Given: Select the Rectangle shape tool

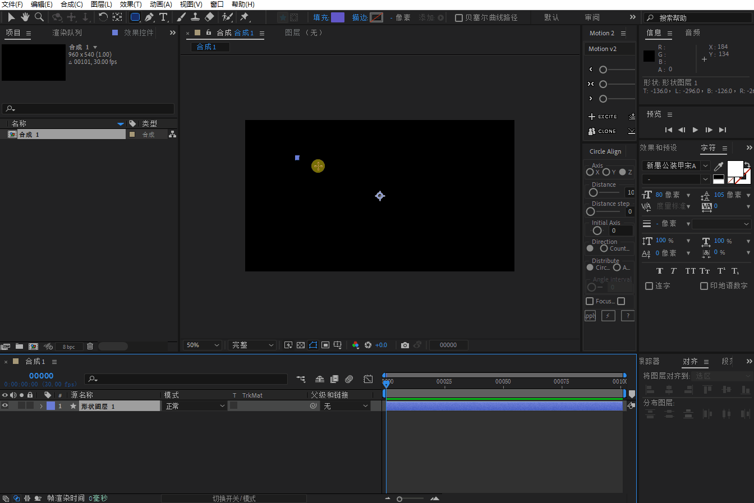Looking at the screenshot, I should (x=135, y=17).
